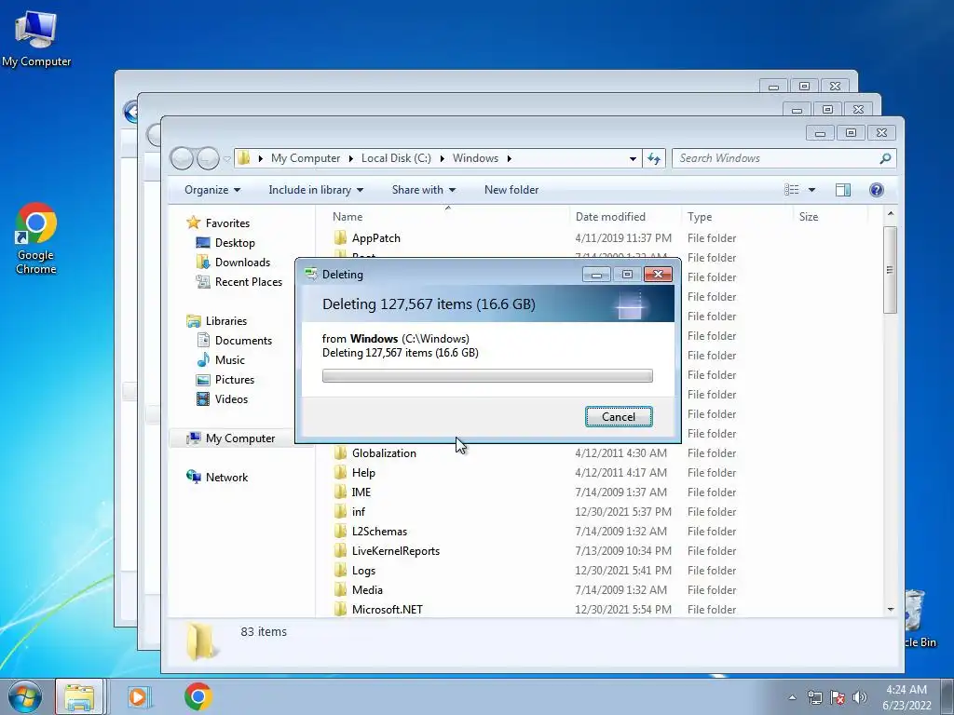Open Explorer help question mark
This screenshot has height=715, width=954.
pyautogui.click(x=876, y=190)
